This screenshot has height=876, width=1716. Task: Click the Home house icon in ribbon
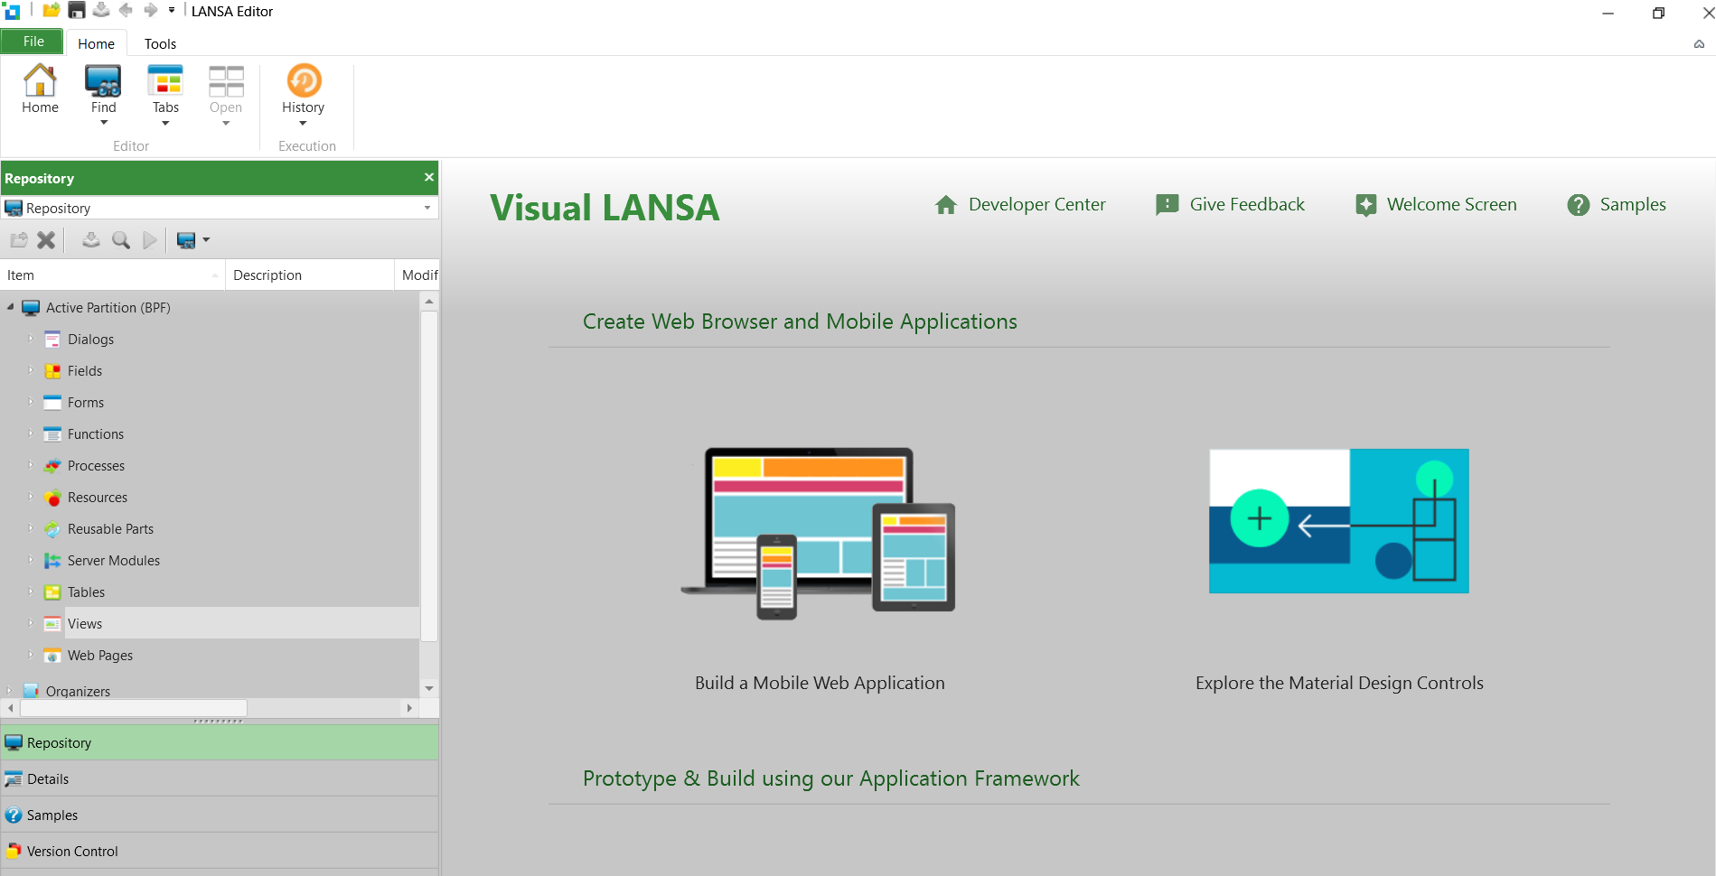40,81
